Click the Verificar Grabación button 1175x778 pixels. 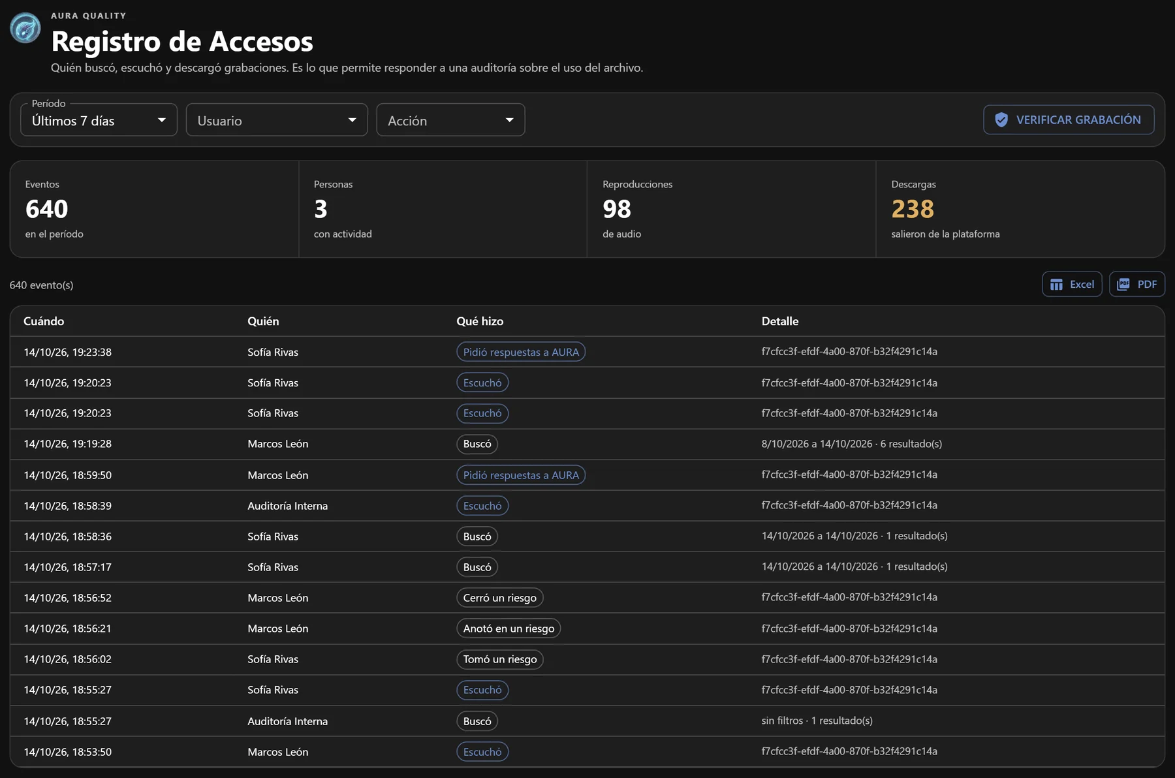(1069, 120)
